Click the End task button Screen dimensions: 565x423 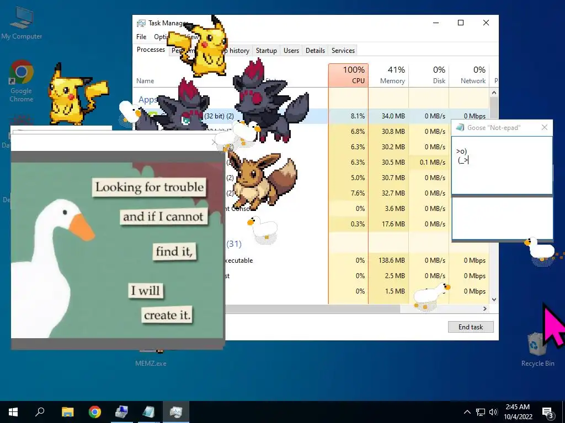471,327
